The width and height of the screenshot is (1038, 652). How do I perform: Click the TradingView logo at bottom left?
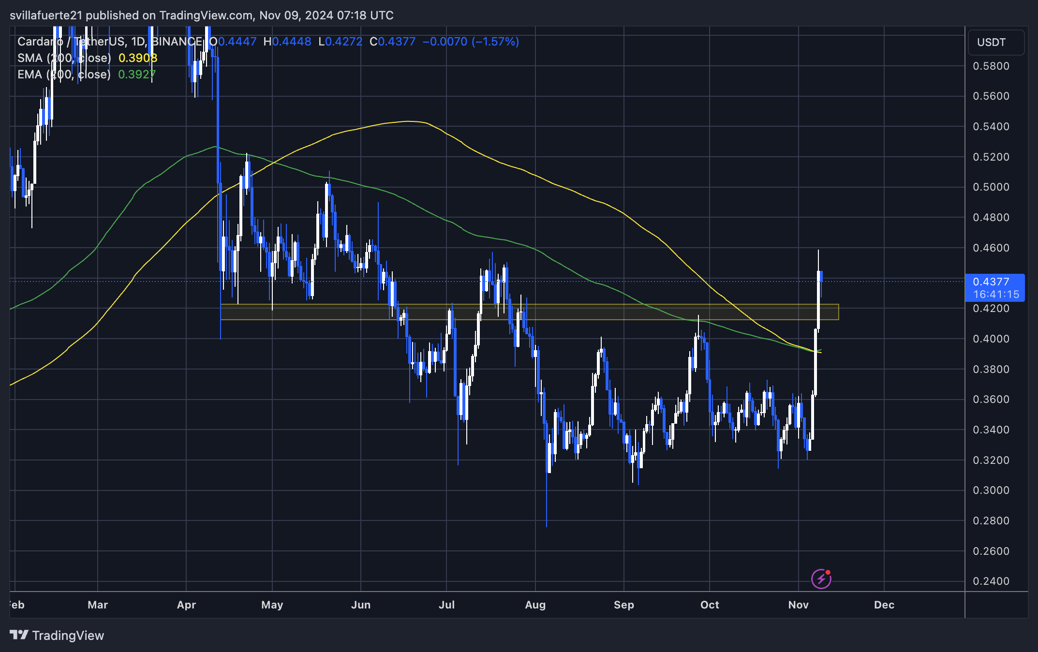(x=57, y=635)
